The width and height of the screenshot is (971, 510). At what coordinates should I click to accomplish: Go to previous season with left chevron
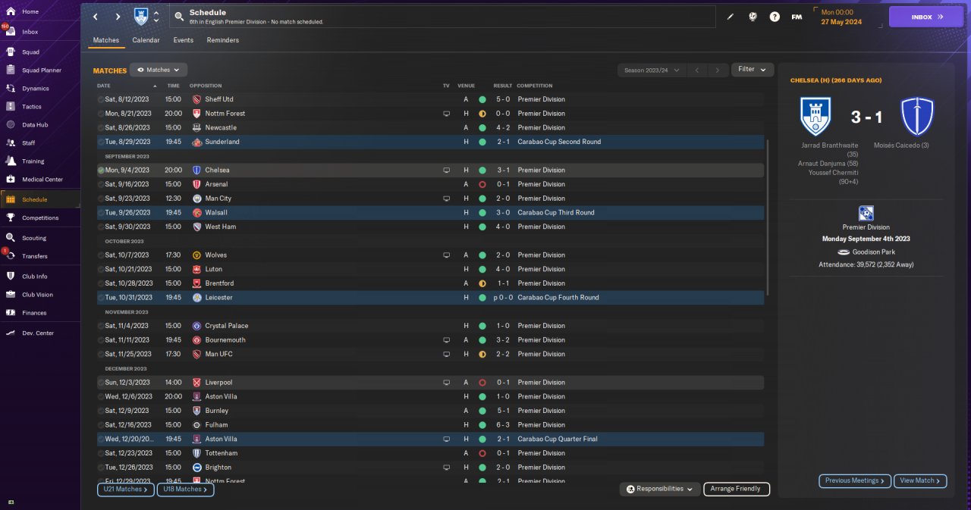click(697, 70)
